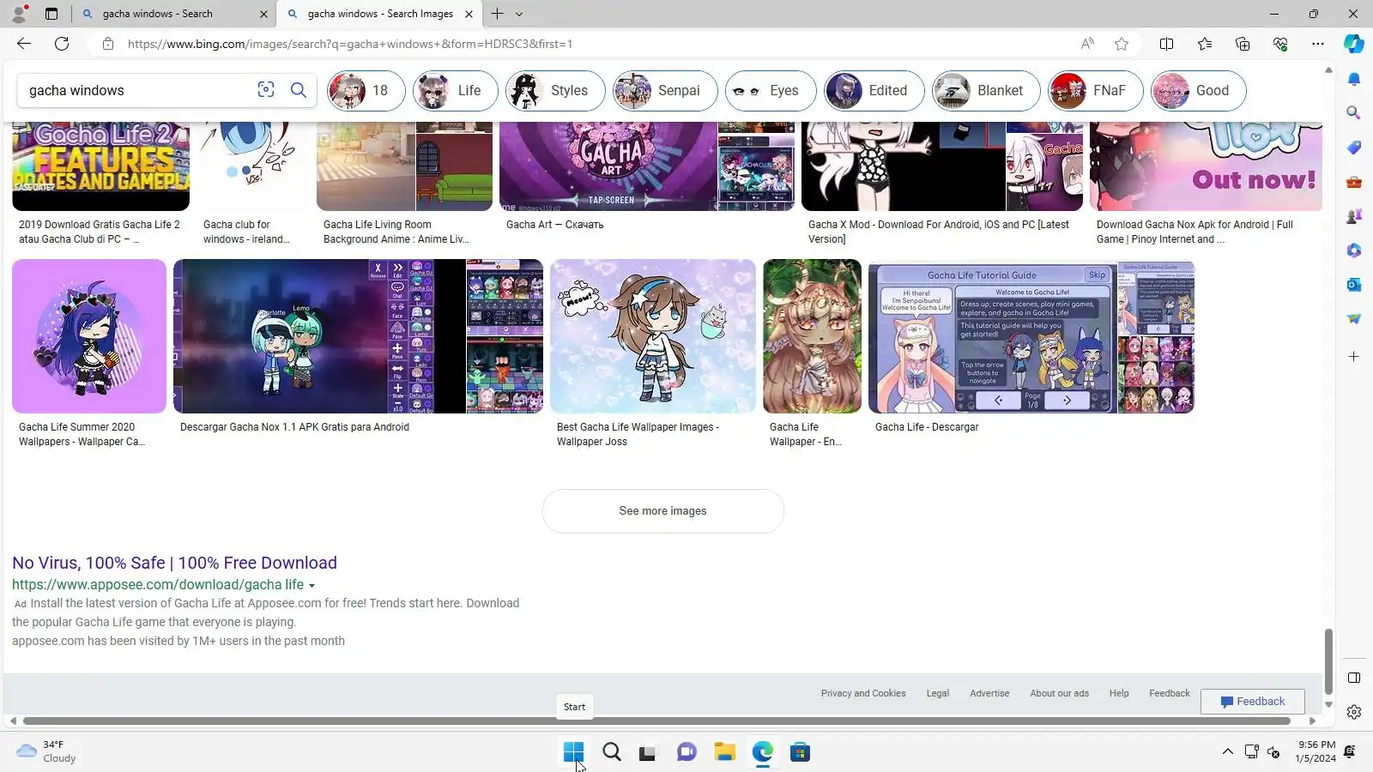Viewport: 1373px width, 772px height.
Task: Open the sidebar Microsoft 365 icon
Action: click(1354, 250)
